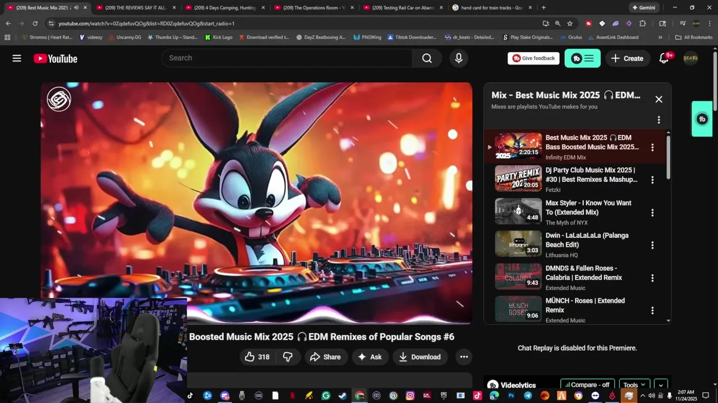Click the Ask button
Screen dimensions: 718x403
[x=370, y=357]
